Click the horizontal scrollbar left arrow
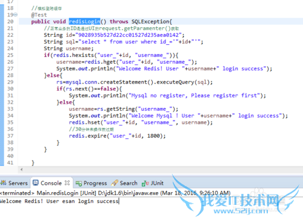 [x=21, y=170]
